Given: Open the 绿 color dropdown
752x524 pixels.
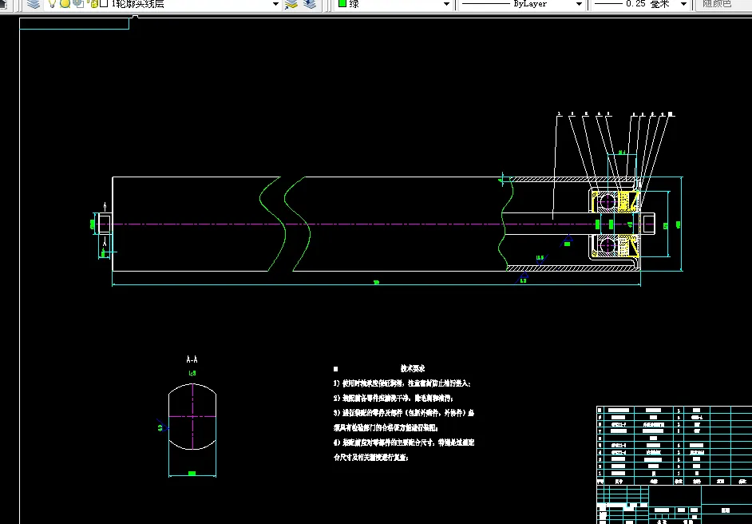Looking at the screenshot, I should pos(447,4).
